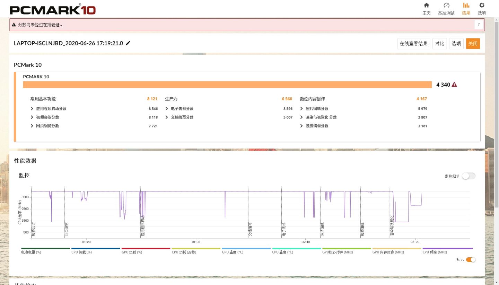Click the Home (主页) icon
Image resolution: width=499 pixels, height=285 pixels.
click(426, 6)
